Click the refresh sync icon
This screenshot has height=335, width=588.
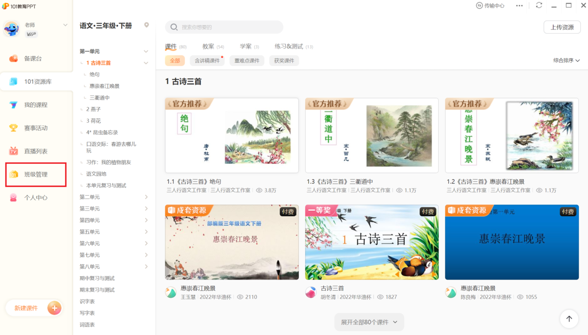coord(539,5)
